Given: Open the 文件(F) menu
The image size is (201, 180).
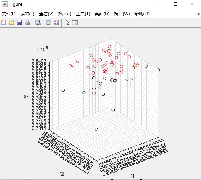Looking at the screenshot, I should pos(9,14).
